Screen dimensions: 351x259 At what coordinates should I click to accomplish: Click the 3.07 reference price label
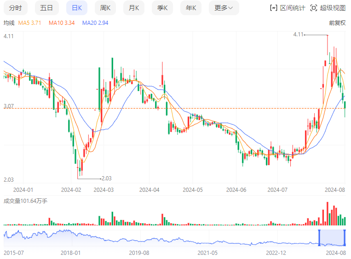coord(8,106)
